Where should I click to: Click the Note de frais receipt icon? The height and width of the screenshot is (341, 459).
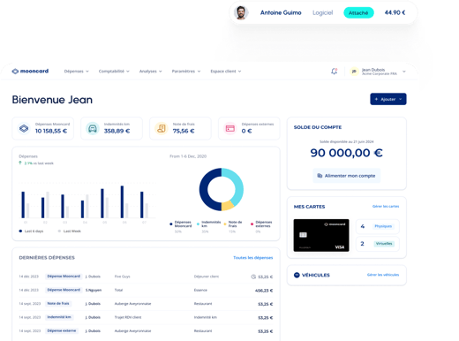tap(162, 128)
